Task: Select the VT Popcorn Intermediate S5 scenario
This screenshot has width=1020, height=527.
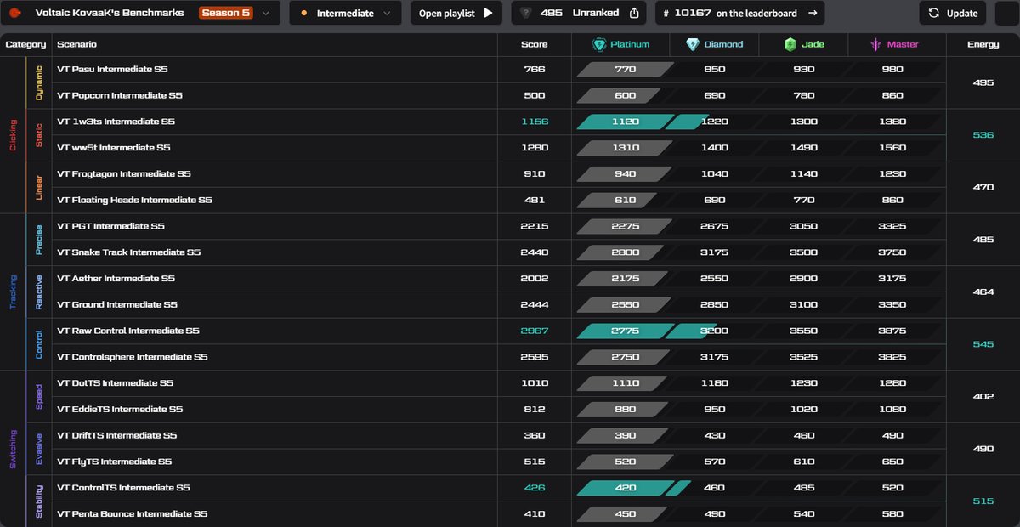Action: point(120,95)
